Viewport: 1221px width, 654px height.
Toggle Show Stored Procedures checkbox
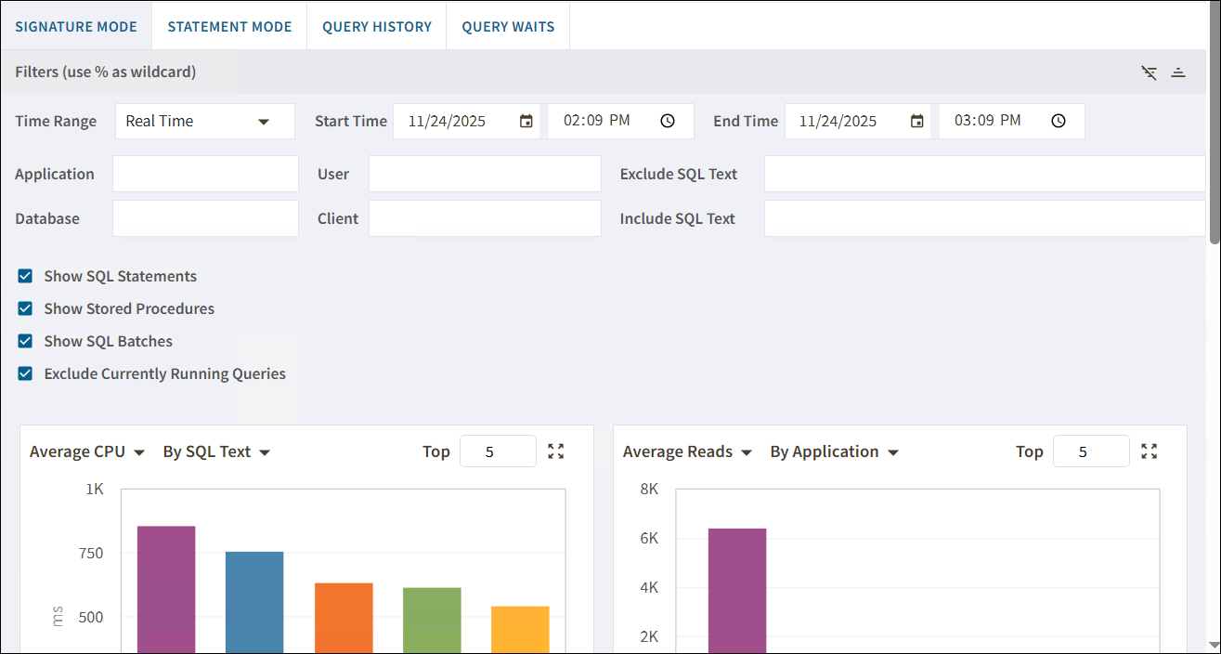(x=25, y=308)
